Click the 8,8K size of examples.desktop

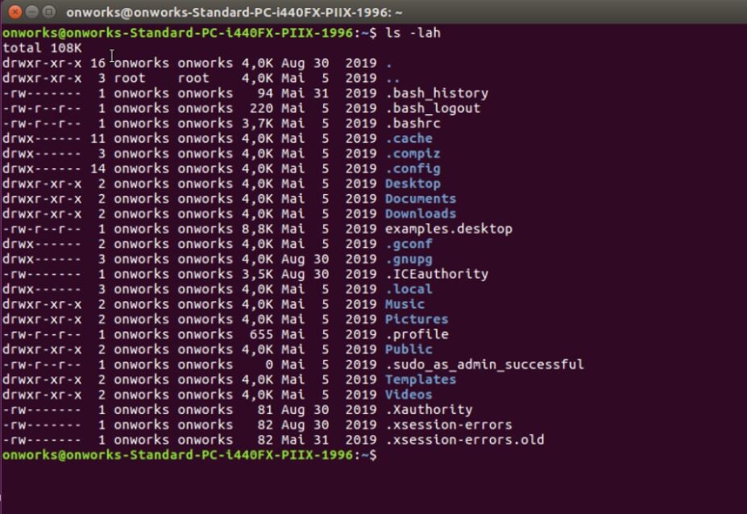click(257, 229)
